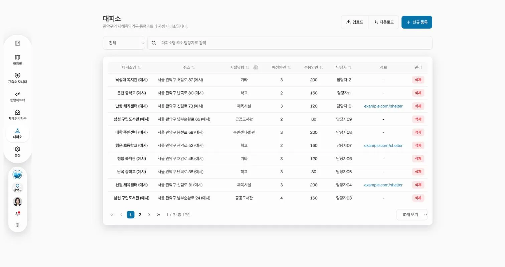This screenshot has width=505, height=267.
Task: Click the 업로드 button
Action: point(355,22)
